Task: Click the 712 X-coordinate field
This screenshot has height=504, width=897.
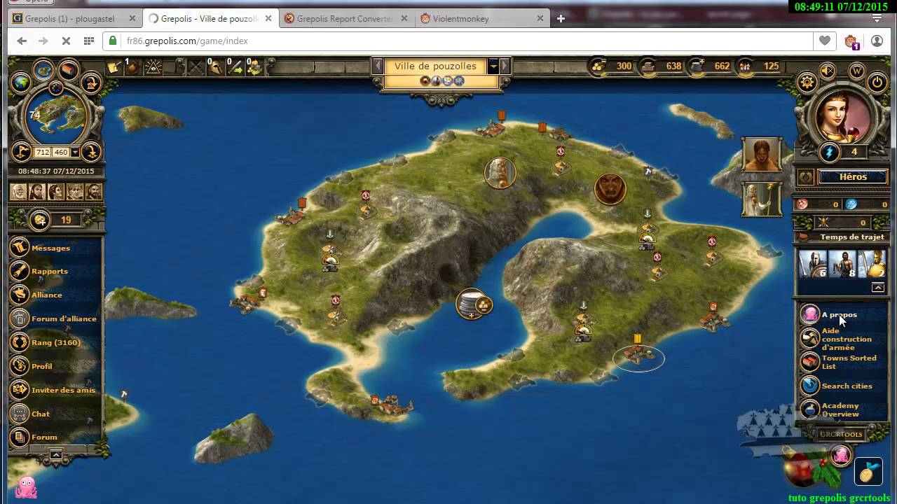Action: point(43,152)
